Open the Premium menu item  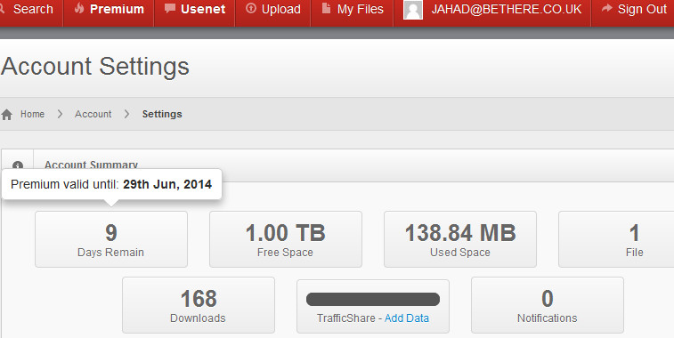[x=117, y=9]
